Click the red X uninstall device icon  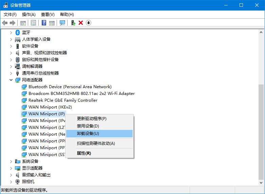pos(81,23)
